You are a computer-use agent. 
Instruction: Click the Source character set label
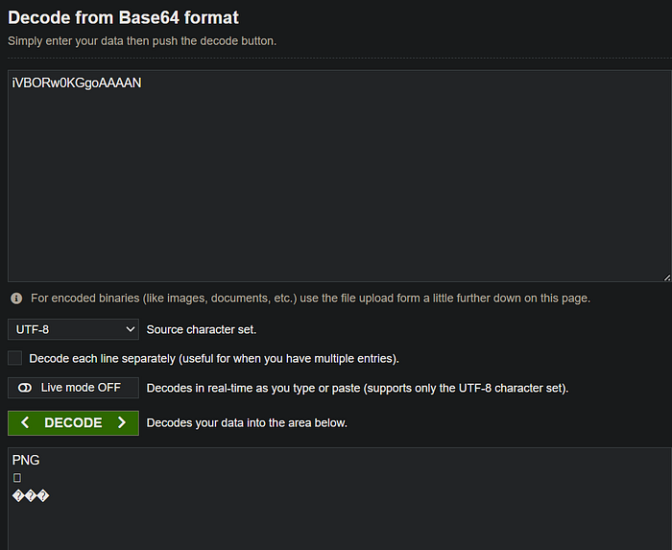(x=202, y=329)
